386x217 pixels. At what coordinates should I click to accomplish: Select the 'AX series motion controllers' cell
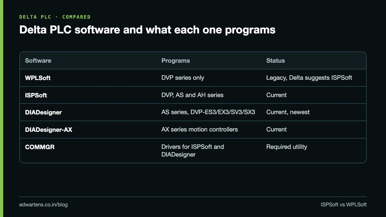pos(200,130)
